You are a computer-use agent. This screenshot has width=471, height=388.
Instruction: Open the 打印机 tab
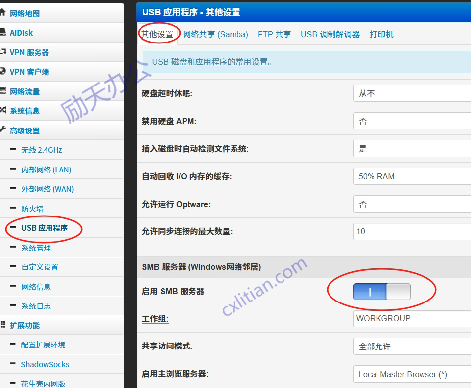pos(381,34)
